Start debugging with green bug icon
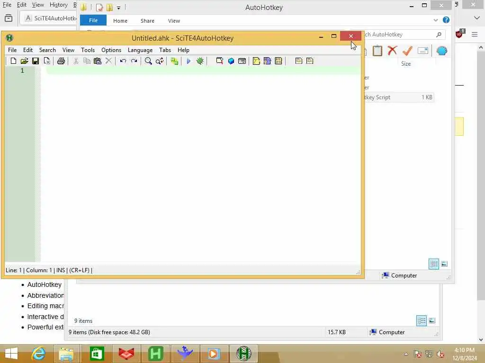Screen dimensions: 485x363 pos(200,61)
